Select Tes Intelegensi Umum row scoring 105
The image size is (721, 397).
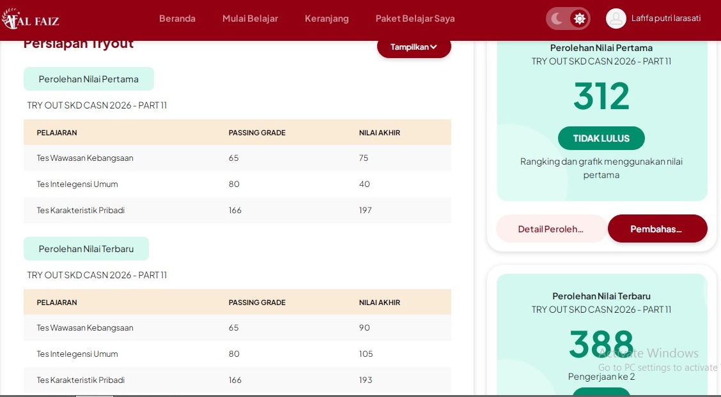[x=237, y=354]
